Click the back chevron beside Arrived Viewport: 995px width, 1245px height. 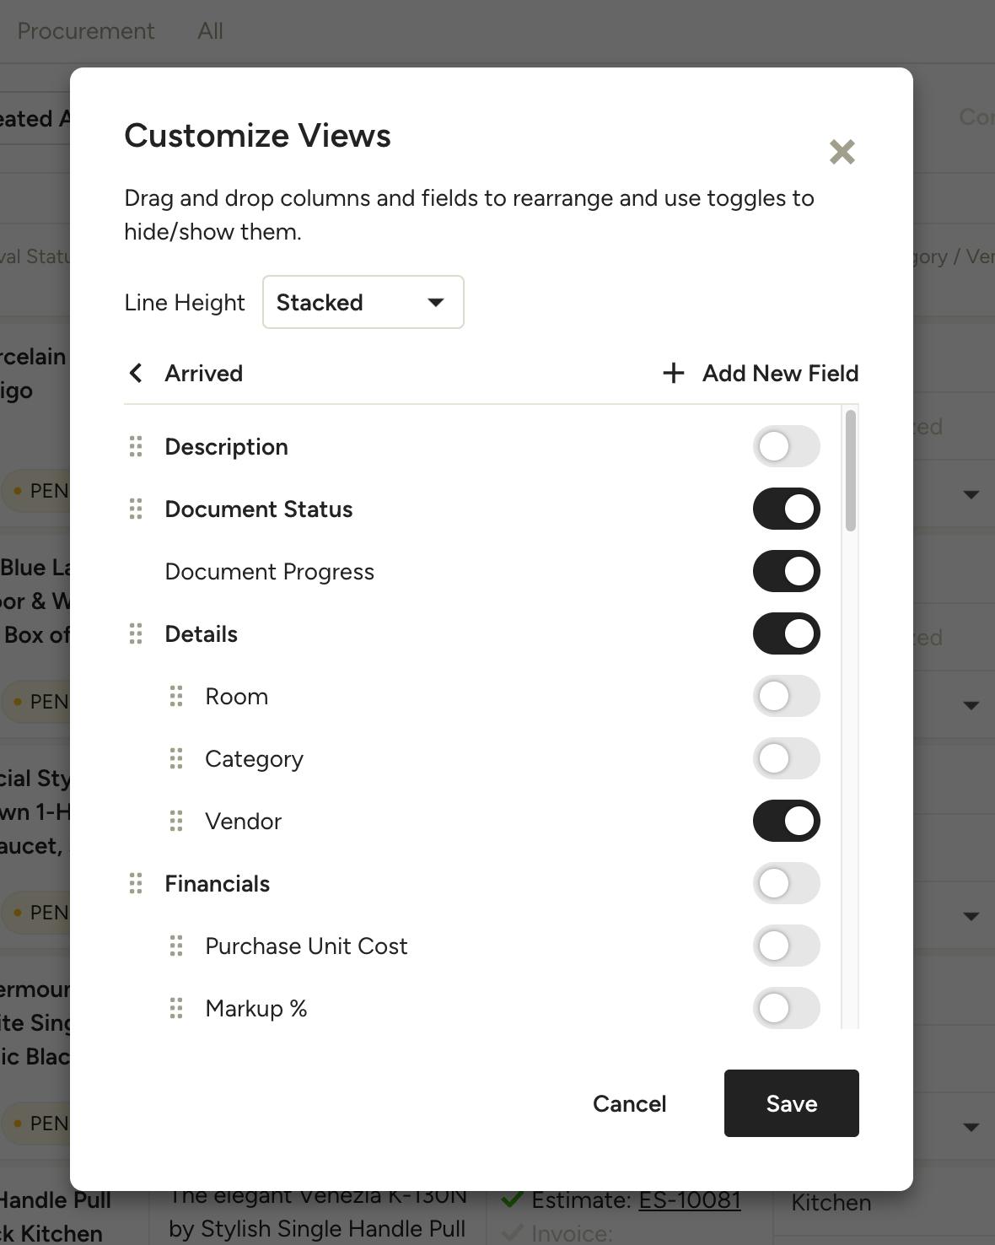pos(136,373)
